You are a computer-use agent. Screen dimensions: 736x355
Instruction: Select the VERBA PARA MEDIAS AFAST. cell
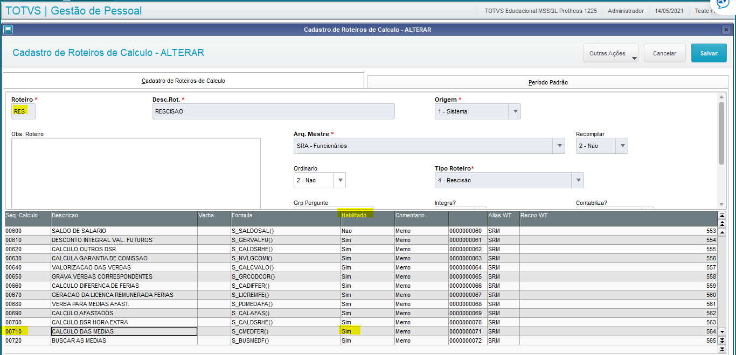pos(124,304)
